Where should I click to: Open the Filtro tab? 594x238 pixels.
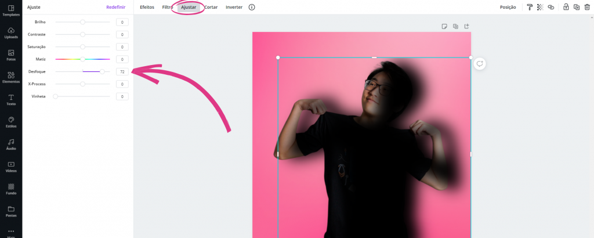(x=168, y=7)
